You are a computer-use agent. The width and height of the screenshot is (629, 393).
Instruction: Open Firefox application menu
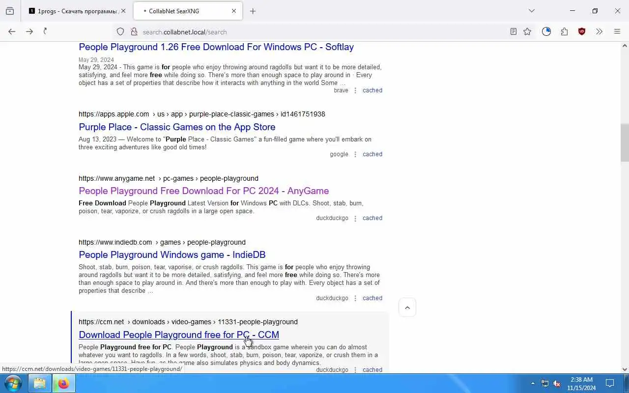click(617, 31)
